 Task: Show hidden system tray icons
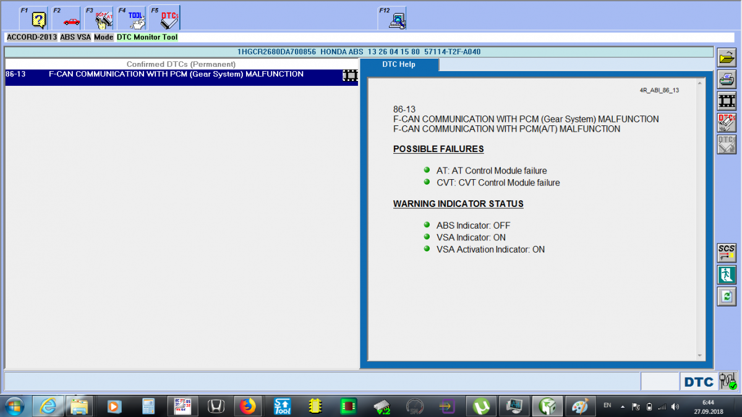(623, 406)
